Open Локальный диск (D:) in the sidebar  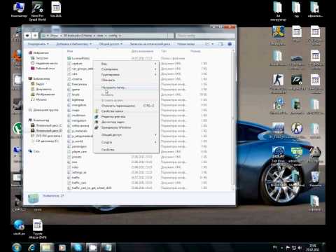click(x=46, y=130)
